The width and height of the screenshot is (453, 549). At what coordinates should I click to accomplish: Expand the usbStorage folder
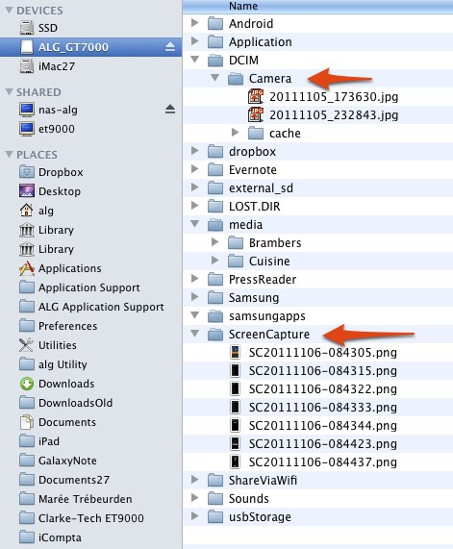[195, 516]
